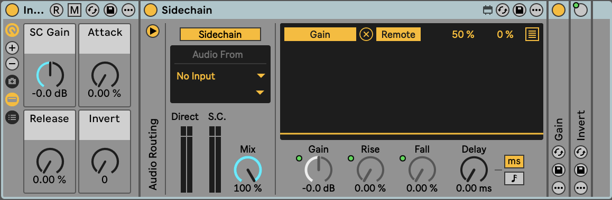Select the synced note delay mode

514,178
